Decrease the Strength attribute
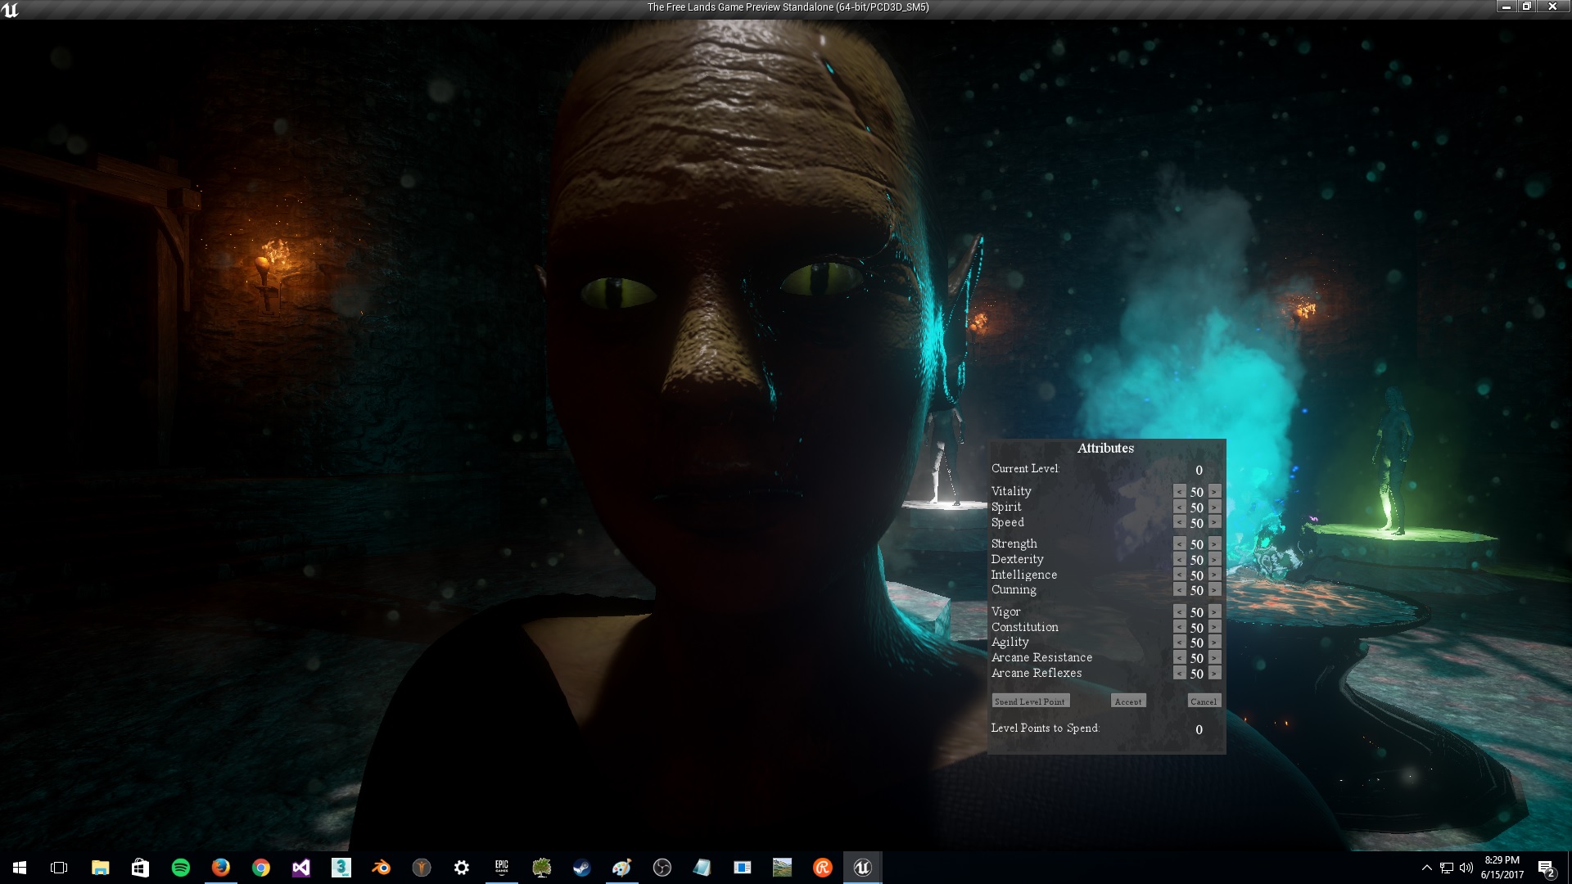This screenshot has width=1572, height=884. tap(1179, 544)
